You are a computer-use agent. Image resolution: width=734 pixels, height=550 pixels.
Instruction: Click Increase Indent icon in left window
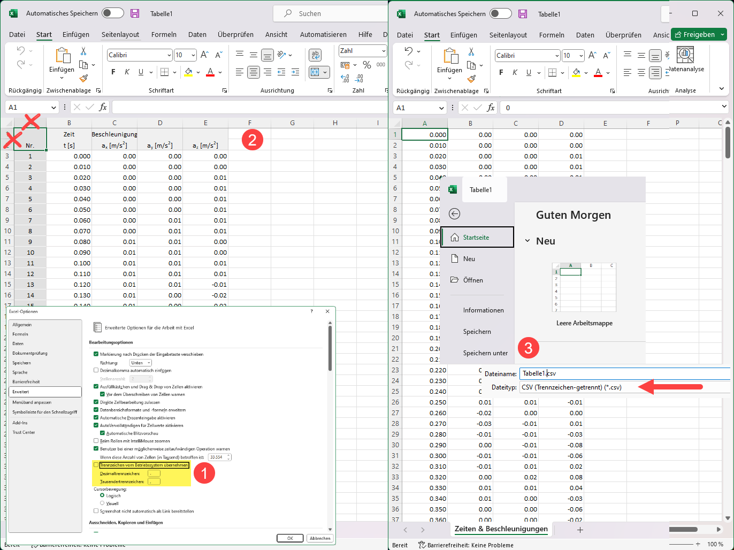(x=294, y=72)
